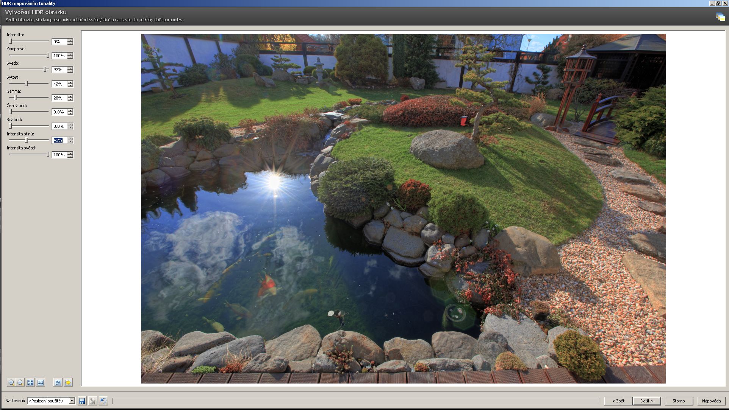
Task: Click the zoom out magnifier icon
Action: (x=20, y=382)
